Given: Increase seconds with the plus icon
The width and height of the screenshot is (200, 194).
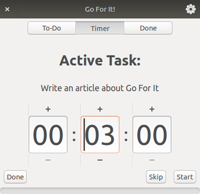Looking at the screenshot, I should coord(152,109).
